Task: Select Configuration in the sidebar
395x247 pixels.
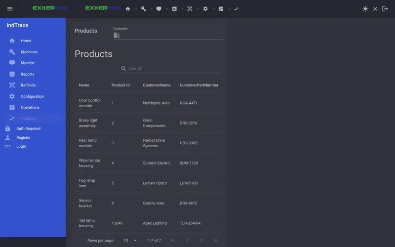Action: [x=33, y=96]
